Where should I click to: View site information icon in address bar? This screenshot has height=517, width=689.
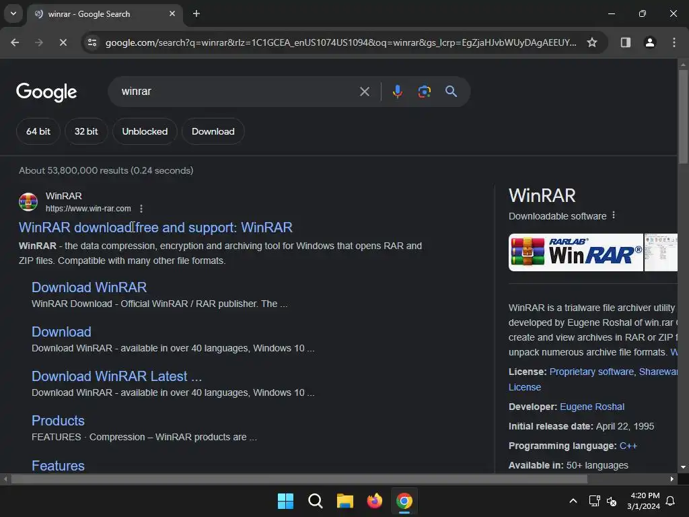[92, 42]
